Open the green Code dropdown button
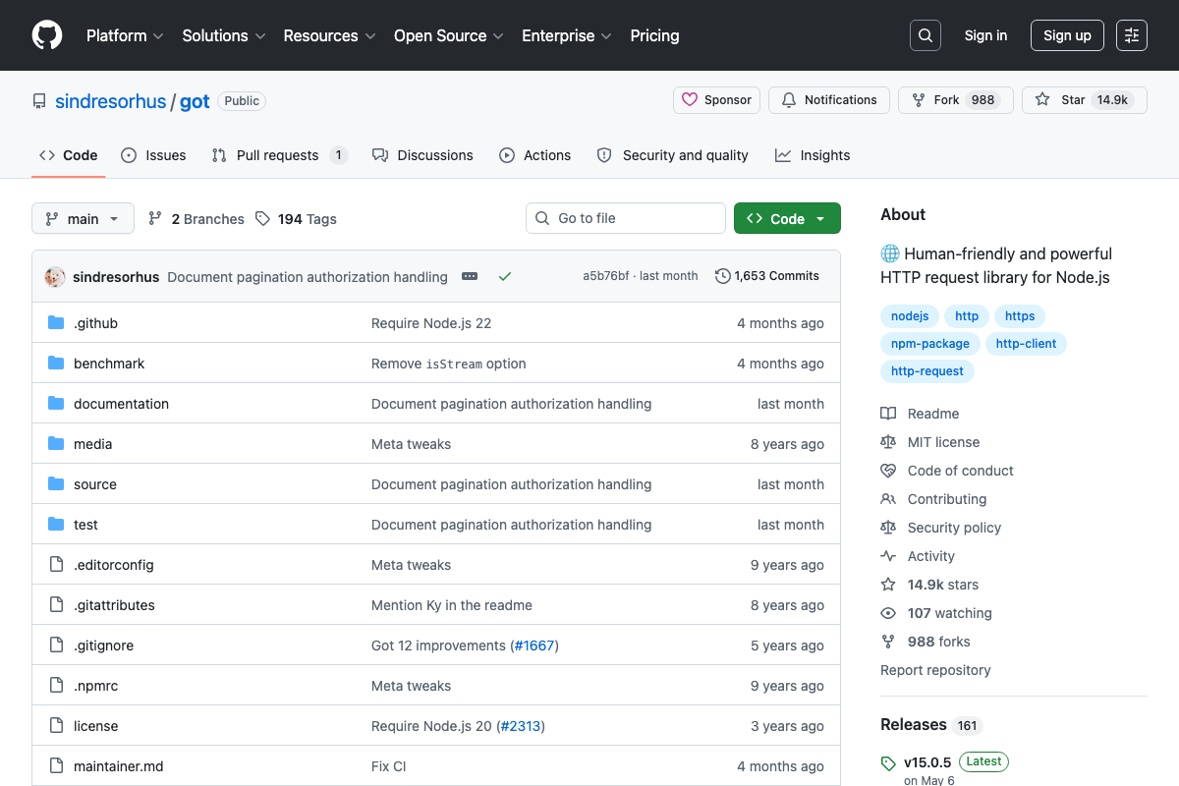Image resolution: width=1179 pixels, height=786 pixels. [787, 219]
